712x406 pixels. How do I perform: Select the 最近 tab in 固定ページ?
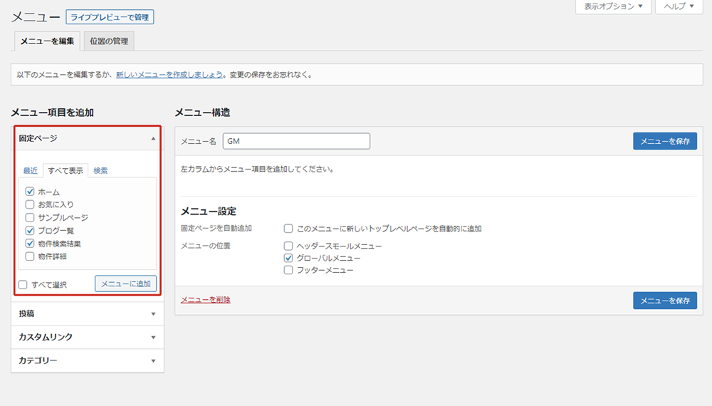pyautogui.click(x=30, y=171)
